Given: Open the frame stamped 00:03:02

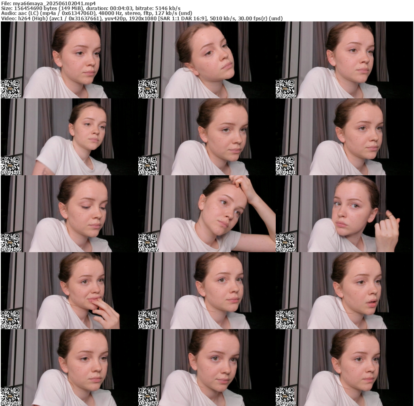Looking at the screenshot, I should point(344,291).
